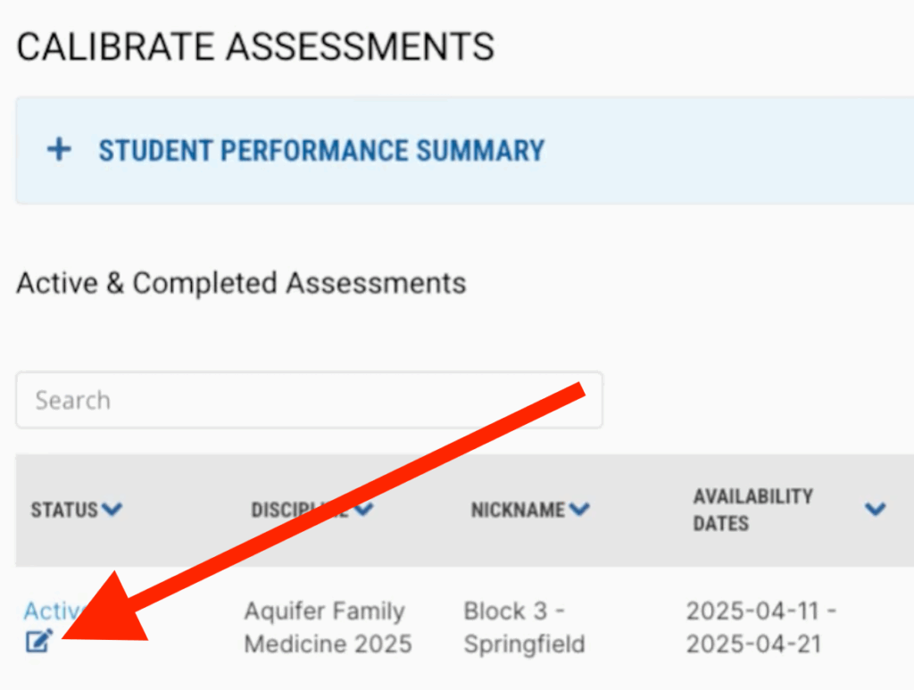This screenshot has width=914, height=690.
Task: Click into the Search field
Action: [309, 399]
